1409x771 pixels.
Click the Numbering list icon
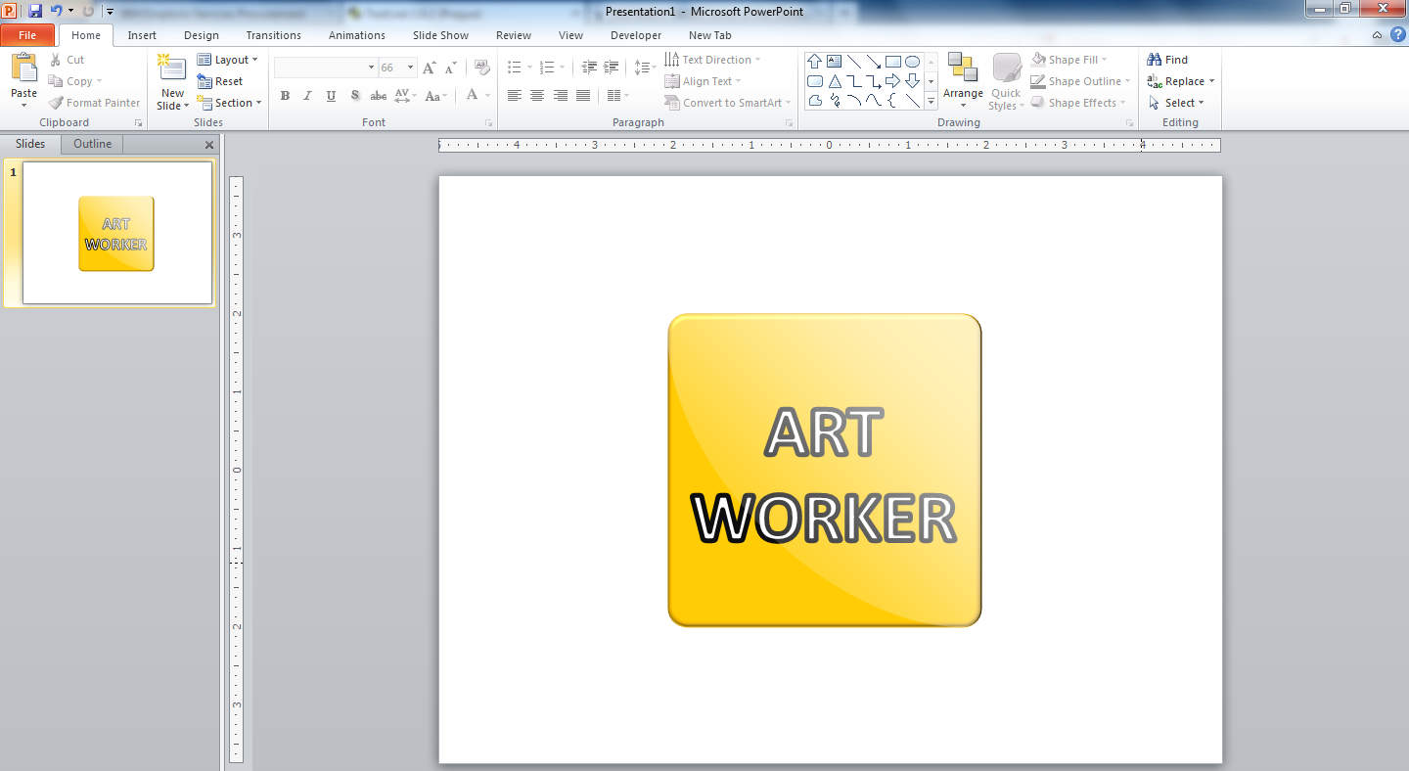point(546,68)
